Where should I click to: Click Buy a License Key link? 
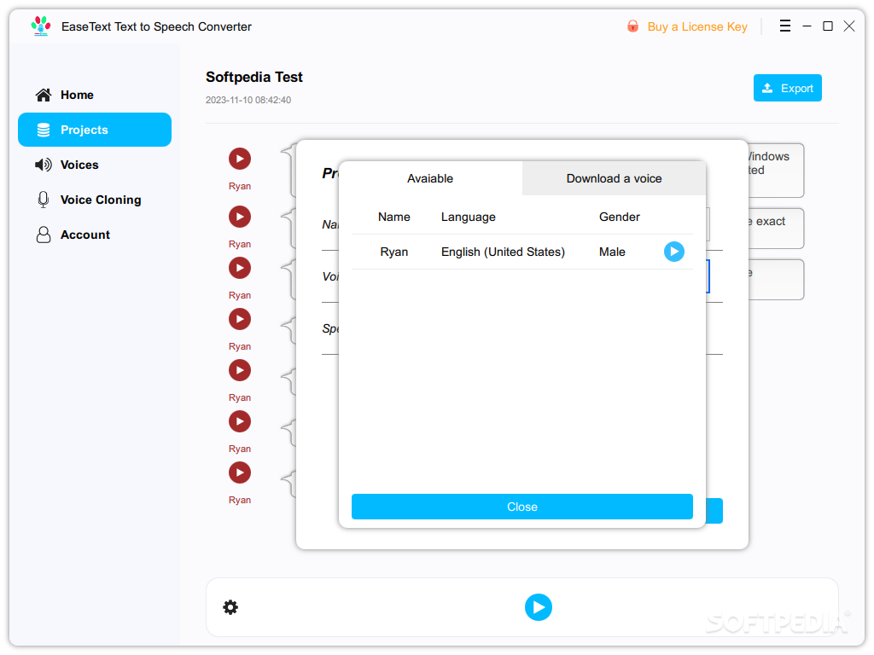point(696,26)
